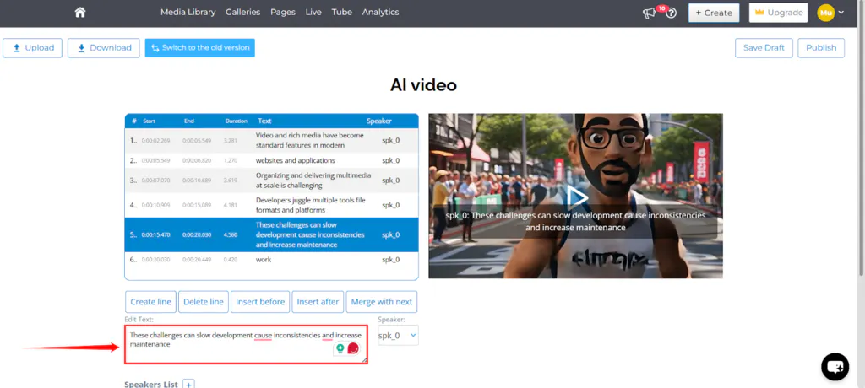Click Delete line button
Screen dimensions: 865x388
click(x=204, y=301)
